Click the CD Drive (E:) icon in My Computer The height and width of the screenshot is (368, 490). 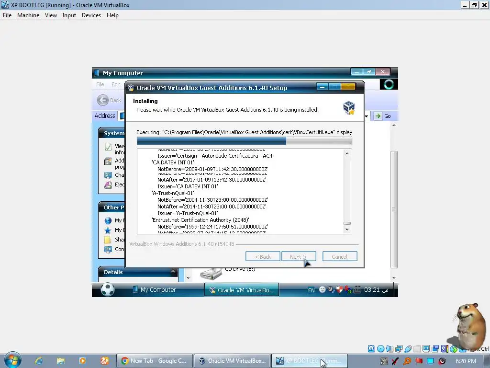pyautogui.click(x=211, y=274)
